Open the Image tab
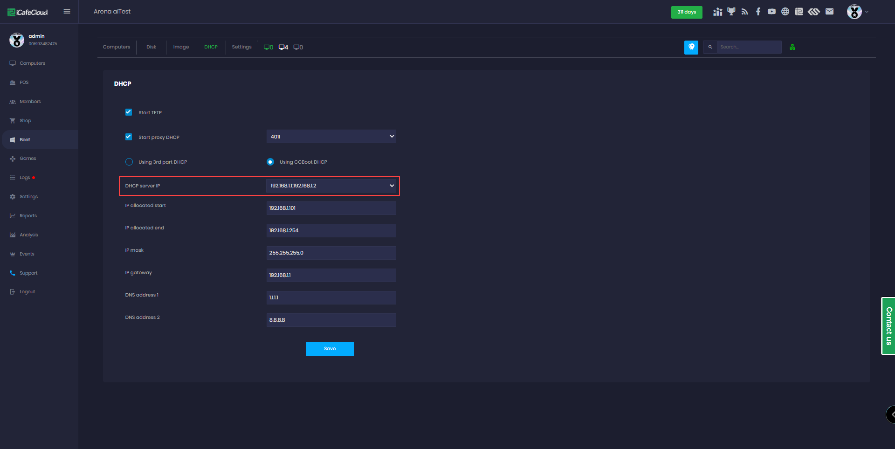895x449 pixels. [x=181, y=47]
